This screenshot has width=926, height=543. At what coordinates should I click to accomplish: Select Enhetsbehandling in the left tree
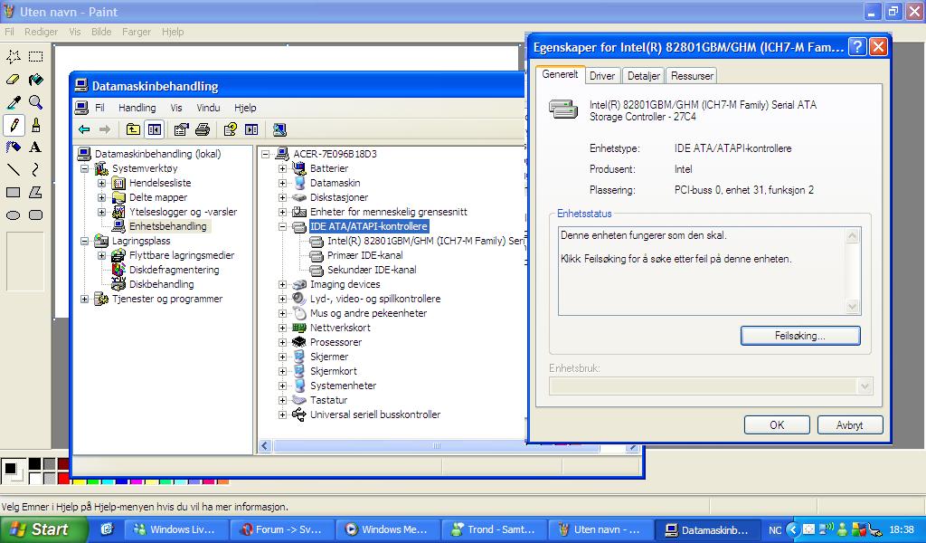[167, 226]
